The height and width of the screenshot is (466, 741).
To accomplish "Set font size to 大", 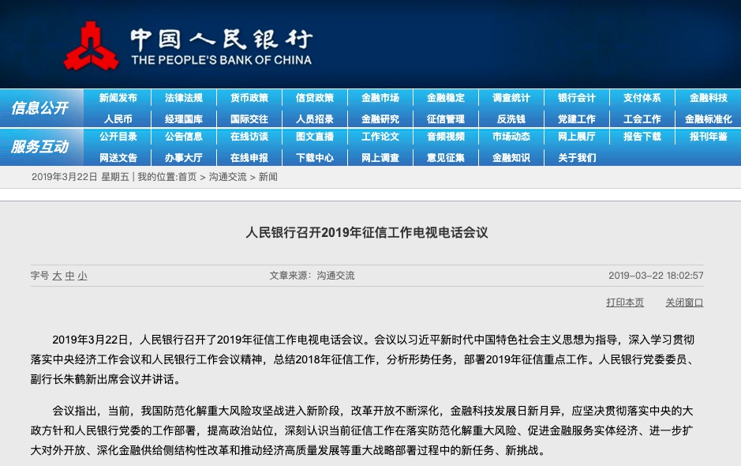I will (57, 276).
